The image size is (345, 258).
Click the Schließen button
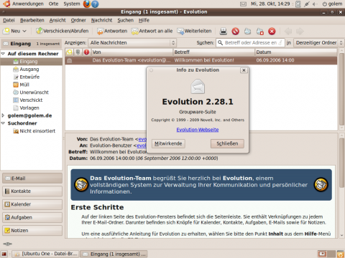pyautogui.click(x=227, y=143)
